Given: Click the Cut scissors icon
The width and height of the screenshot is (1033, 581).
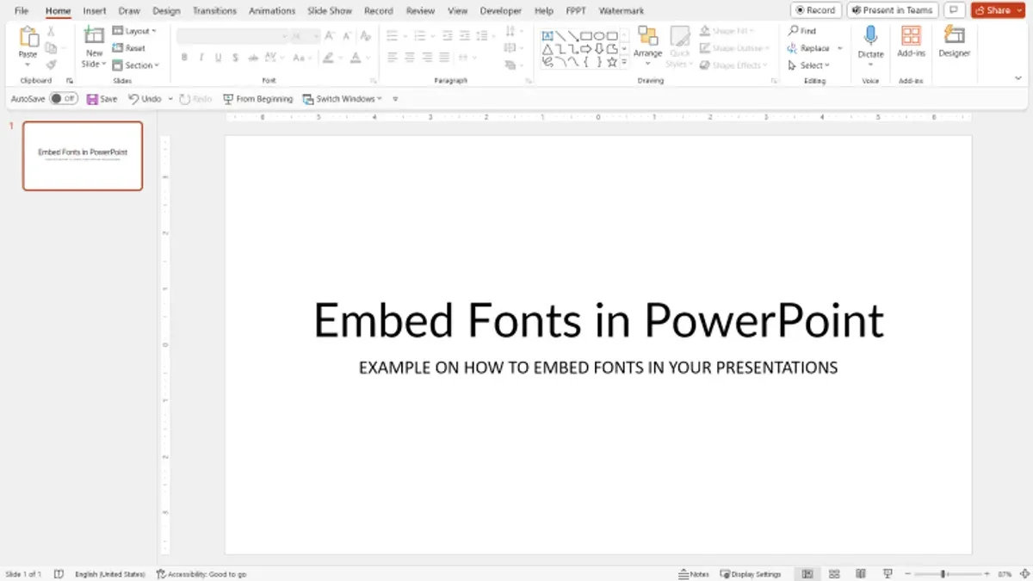Looking at the screenshot, I should (x=51, y=32).
